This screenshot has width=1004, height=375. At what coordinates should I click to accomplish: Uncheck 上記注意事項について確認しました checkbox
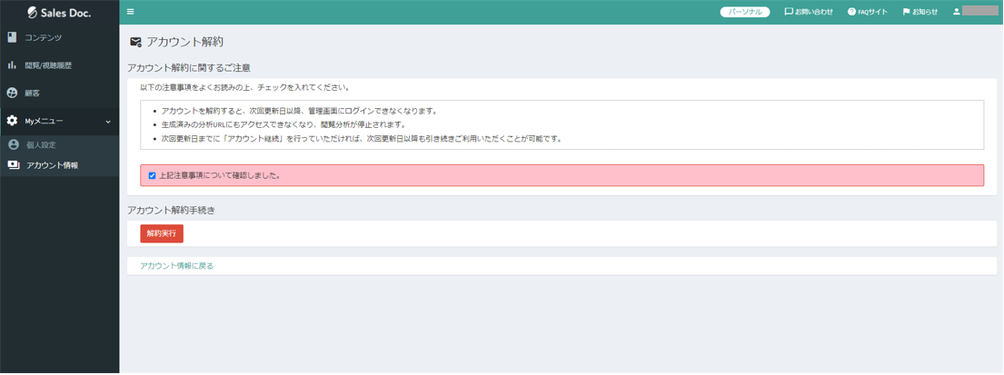click(152, 175)
